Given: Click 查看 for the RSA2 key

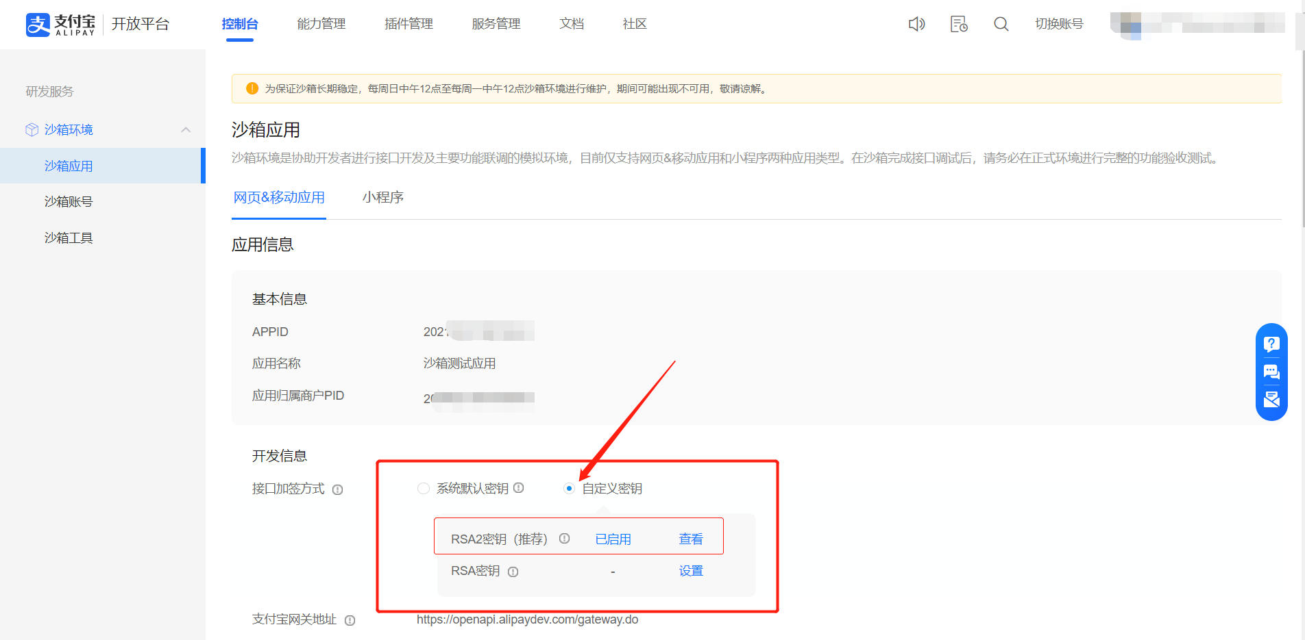Looking at the screenshot, I should 691,539.
